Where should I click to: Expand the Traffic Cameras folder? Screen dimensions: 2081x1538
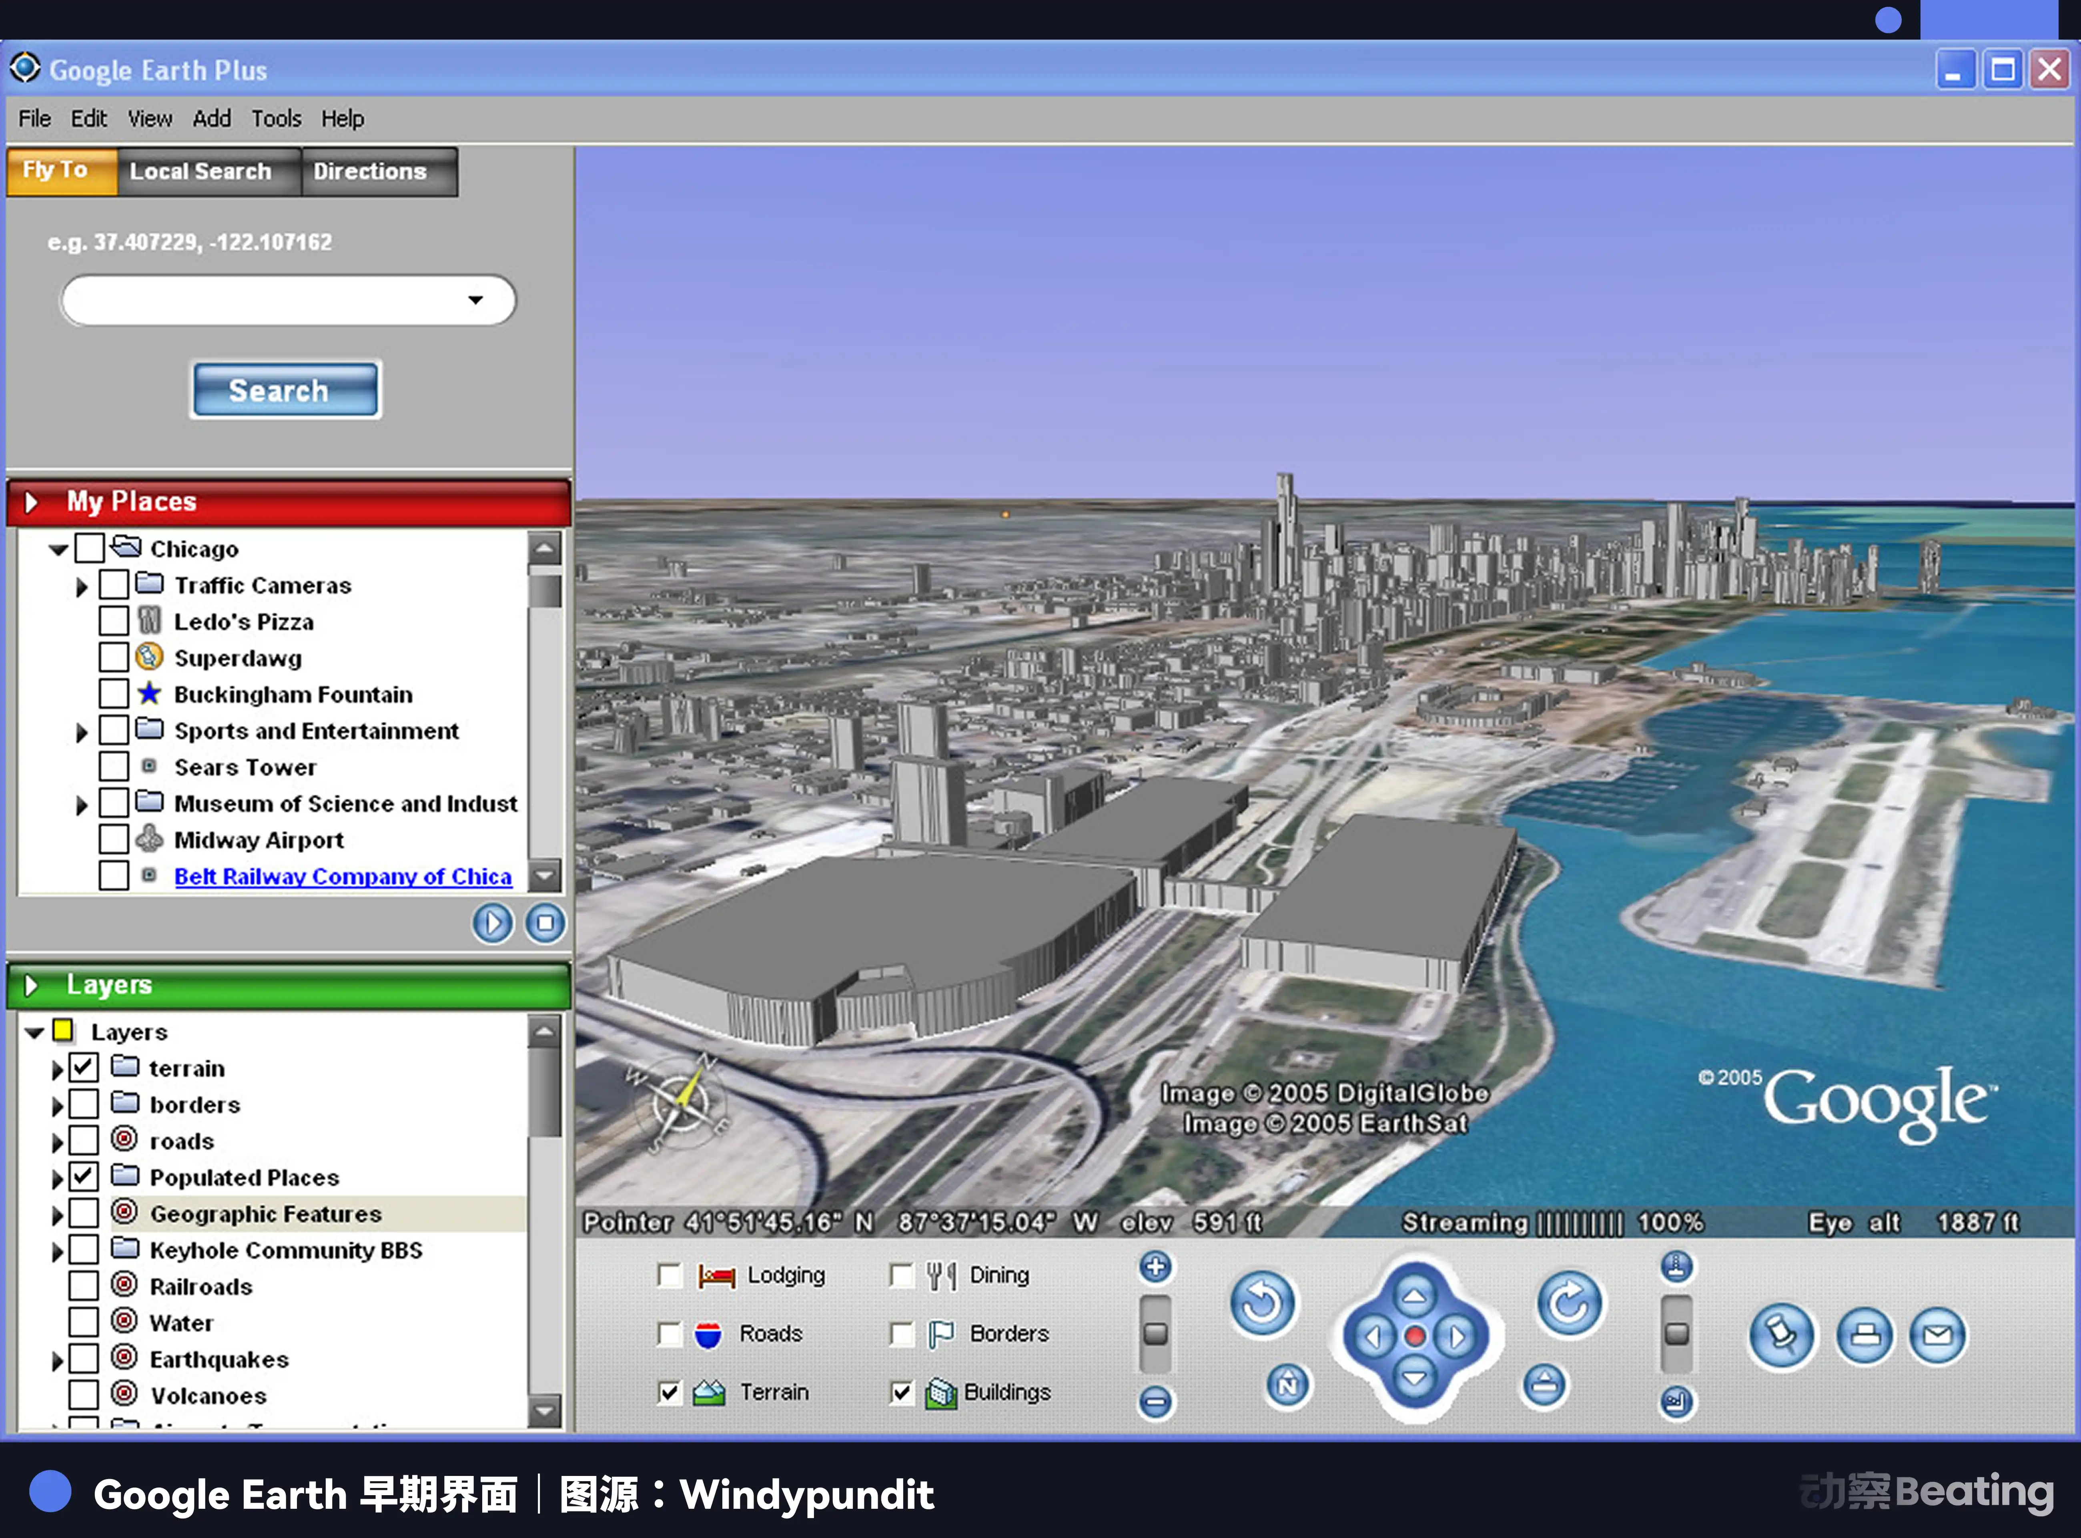pyautogui.click(x=82, y=586)
